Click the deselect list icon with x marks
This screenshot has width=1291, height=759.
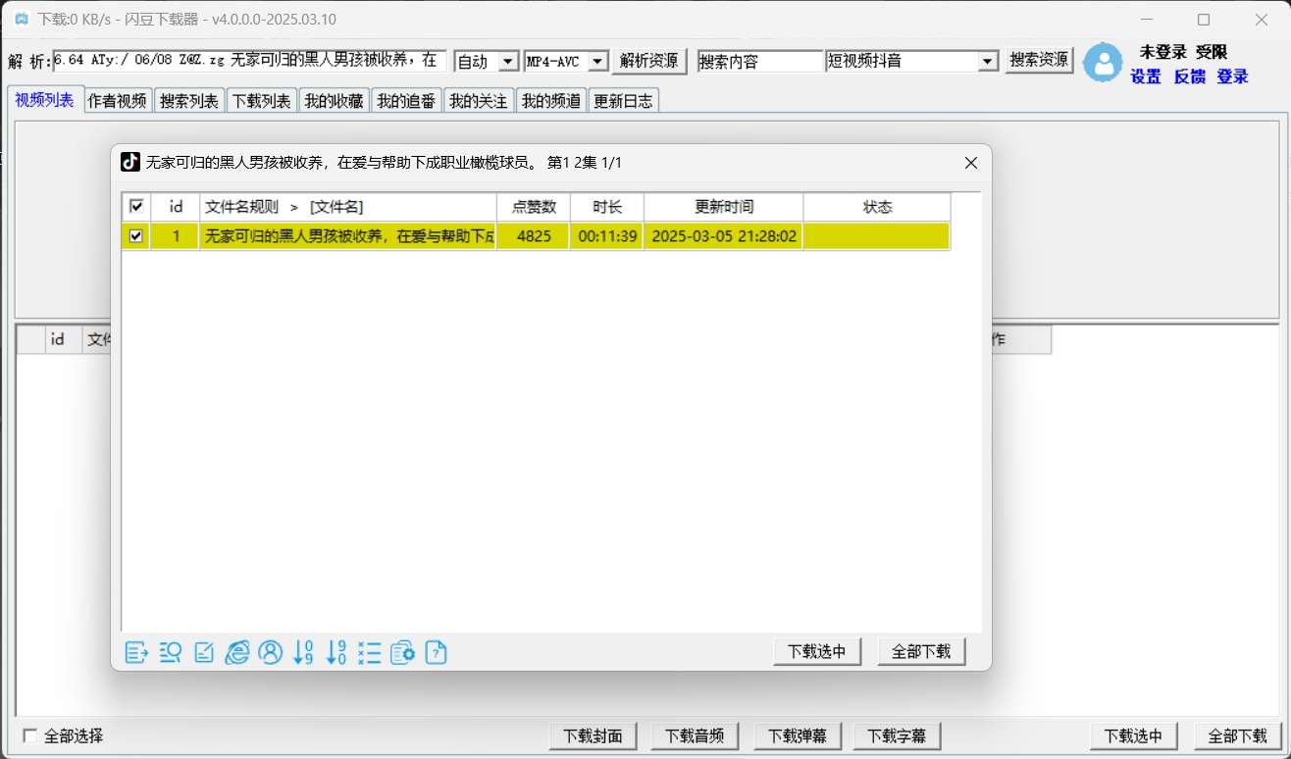[x=370, y=652]
